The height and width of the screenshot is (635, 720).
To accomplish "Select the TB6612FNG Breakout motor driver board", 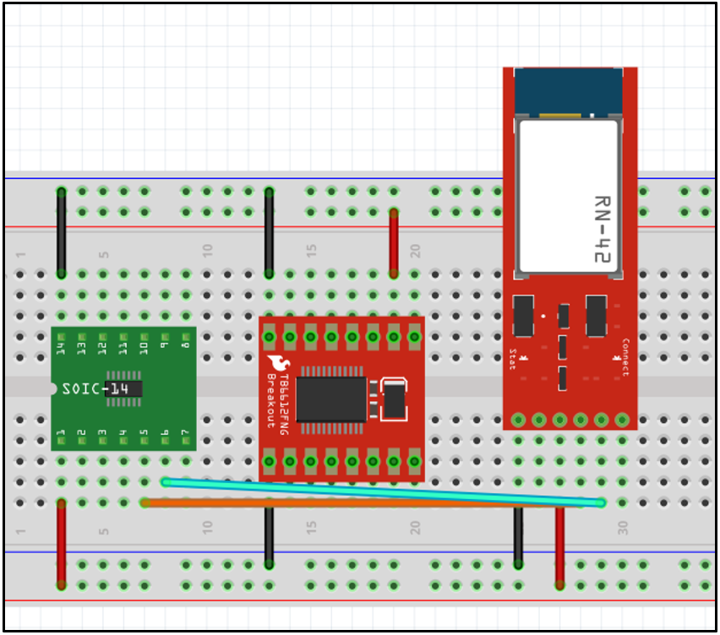I will tap(341, 399).
